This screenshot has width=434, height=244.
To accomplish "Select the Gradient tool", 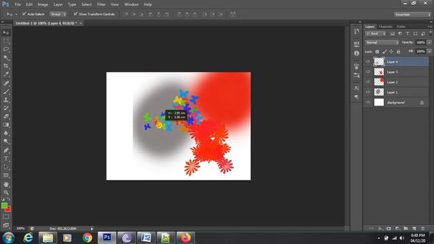I will tap(6, 125).
